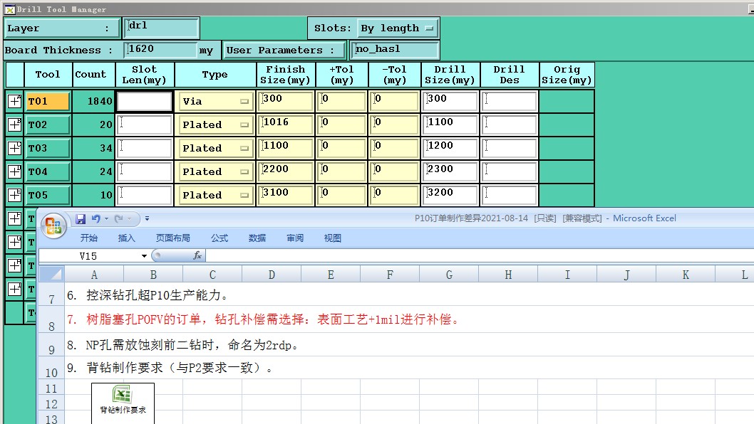Click the plus icon beside T01 row
The height and width of the screenshot is (424, 754).
point(14,101)
